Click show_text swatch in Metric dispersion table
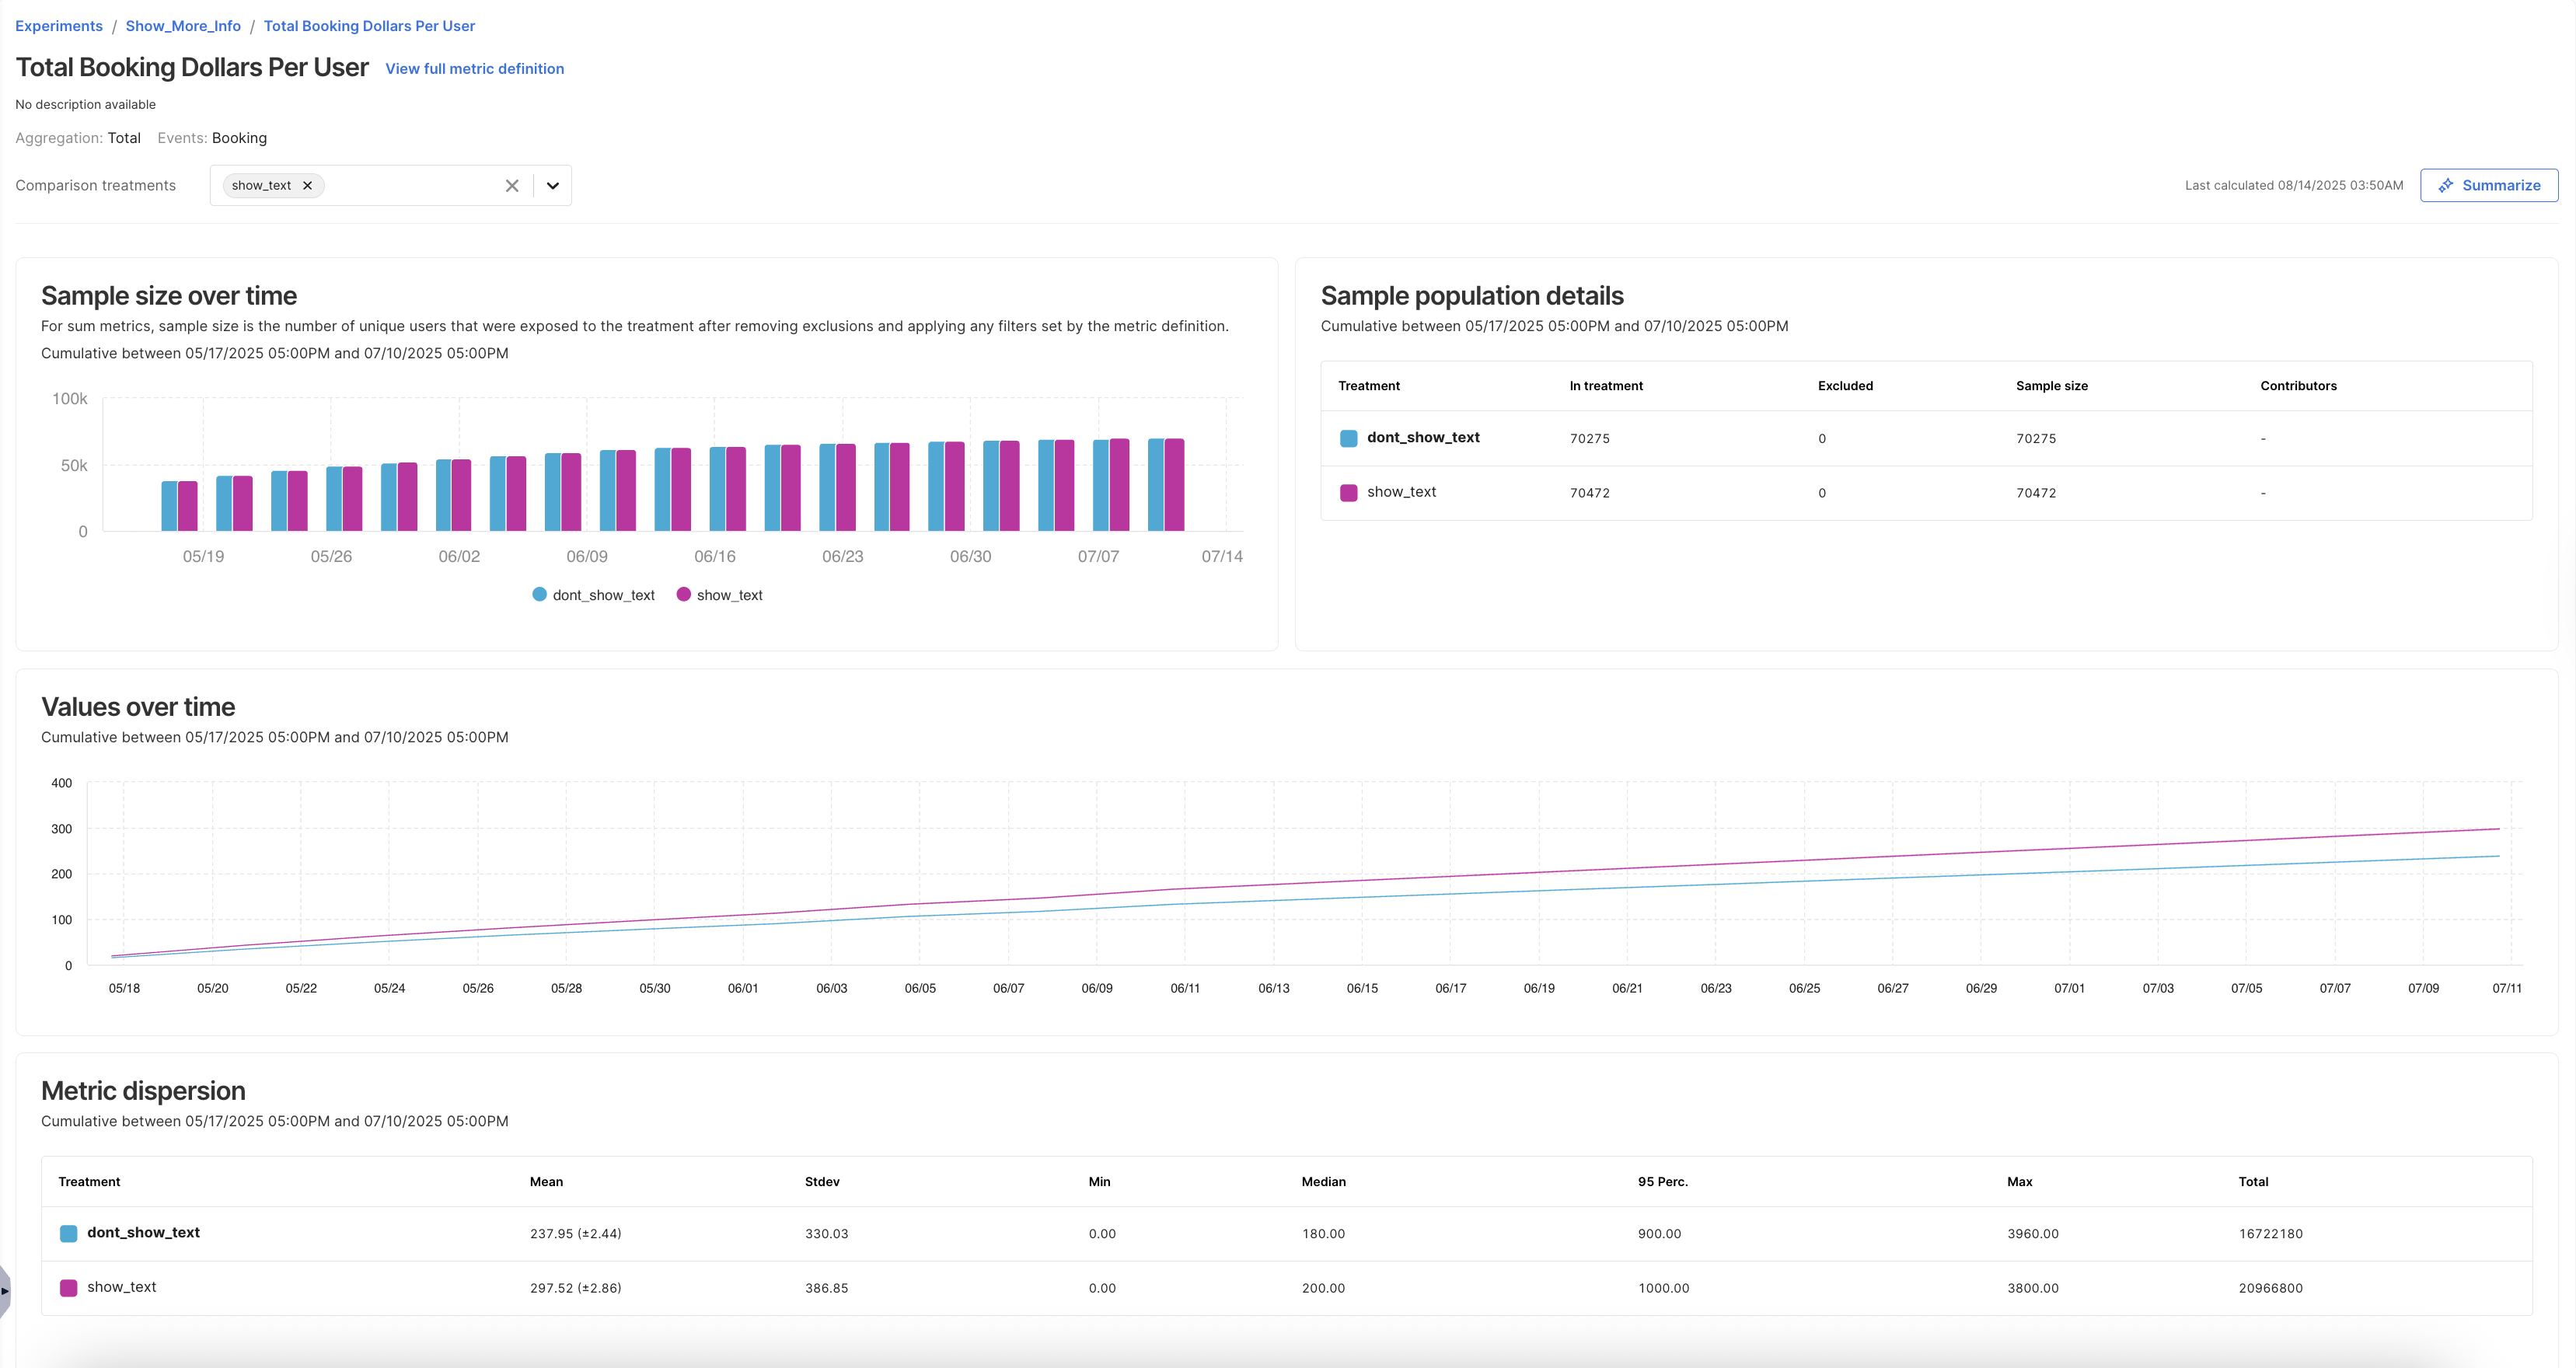Image resolution: width=2576 pixels, height=1368 pixels. [x=68, y=1288]
